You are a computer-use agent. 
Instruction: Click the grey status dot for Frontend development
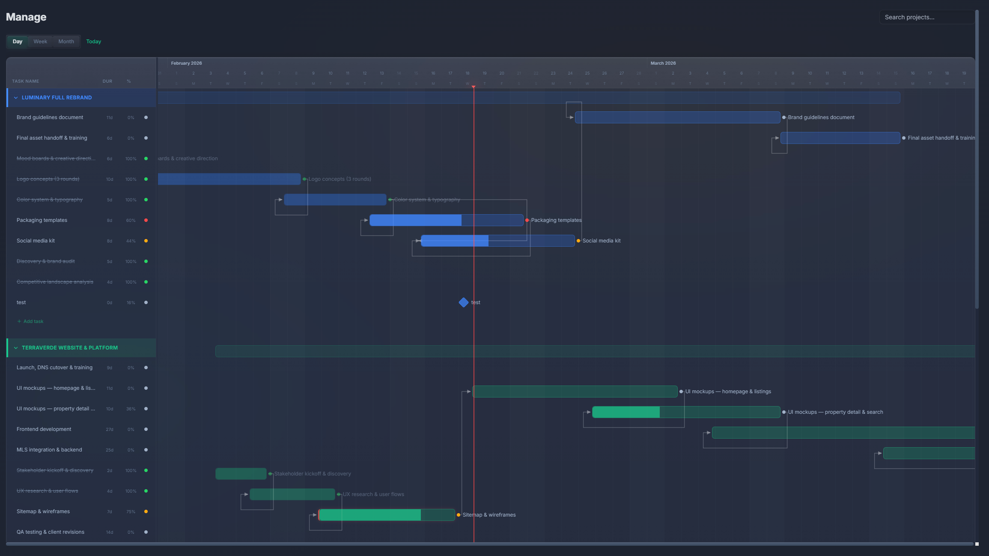pos(146,429)
